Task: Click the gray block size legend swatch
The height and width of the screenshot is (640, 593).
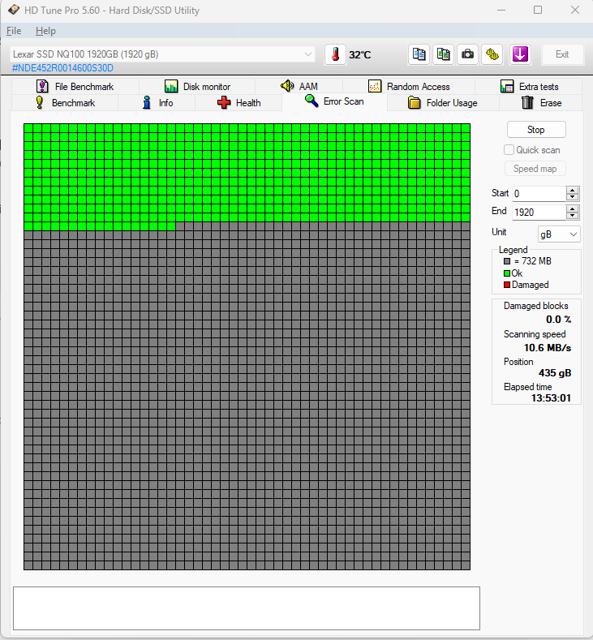Action: [507, 261]
